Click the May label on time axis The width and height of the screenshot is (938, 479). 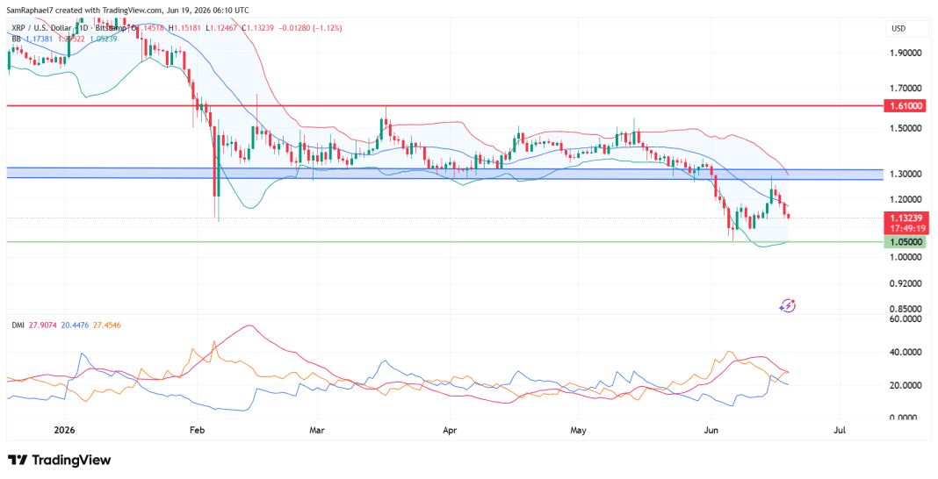pyautogui.click(x=577, y=429)
